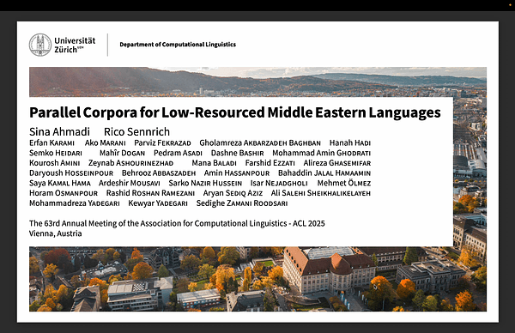Click the name "Mohammadreza Yadegari"
The height and width of the screenshot is (333, 515).
coord(75,203)
